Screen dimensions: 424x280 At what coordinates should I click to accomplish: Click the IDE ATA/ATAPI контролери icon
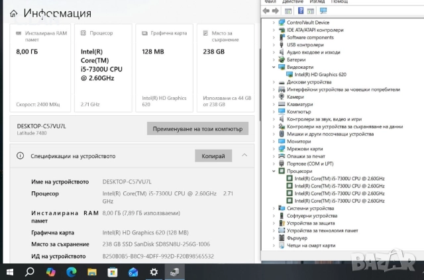pyautogui.click(x=282, y=30)
